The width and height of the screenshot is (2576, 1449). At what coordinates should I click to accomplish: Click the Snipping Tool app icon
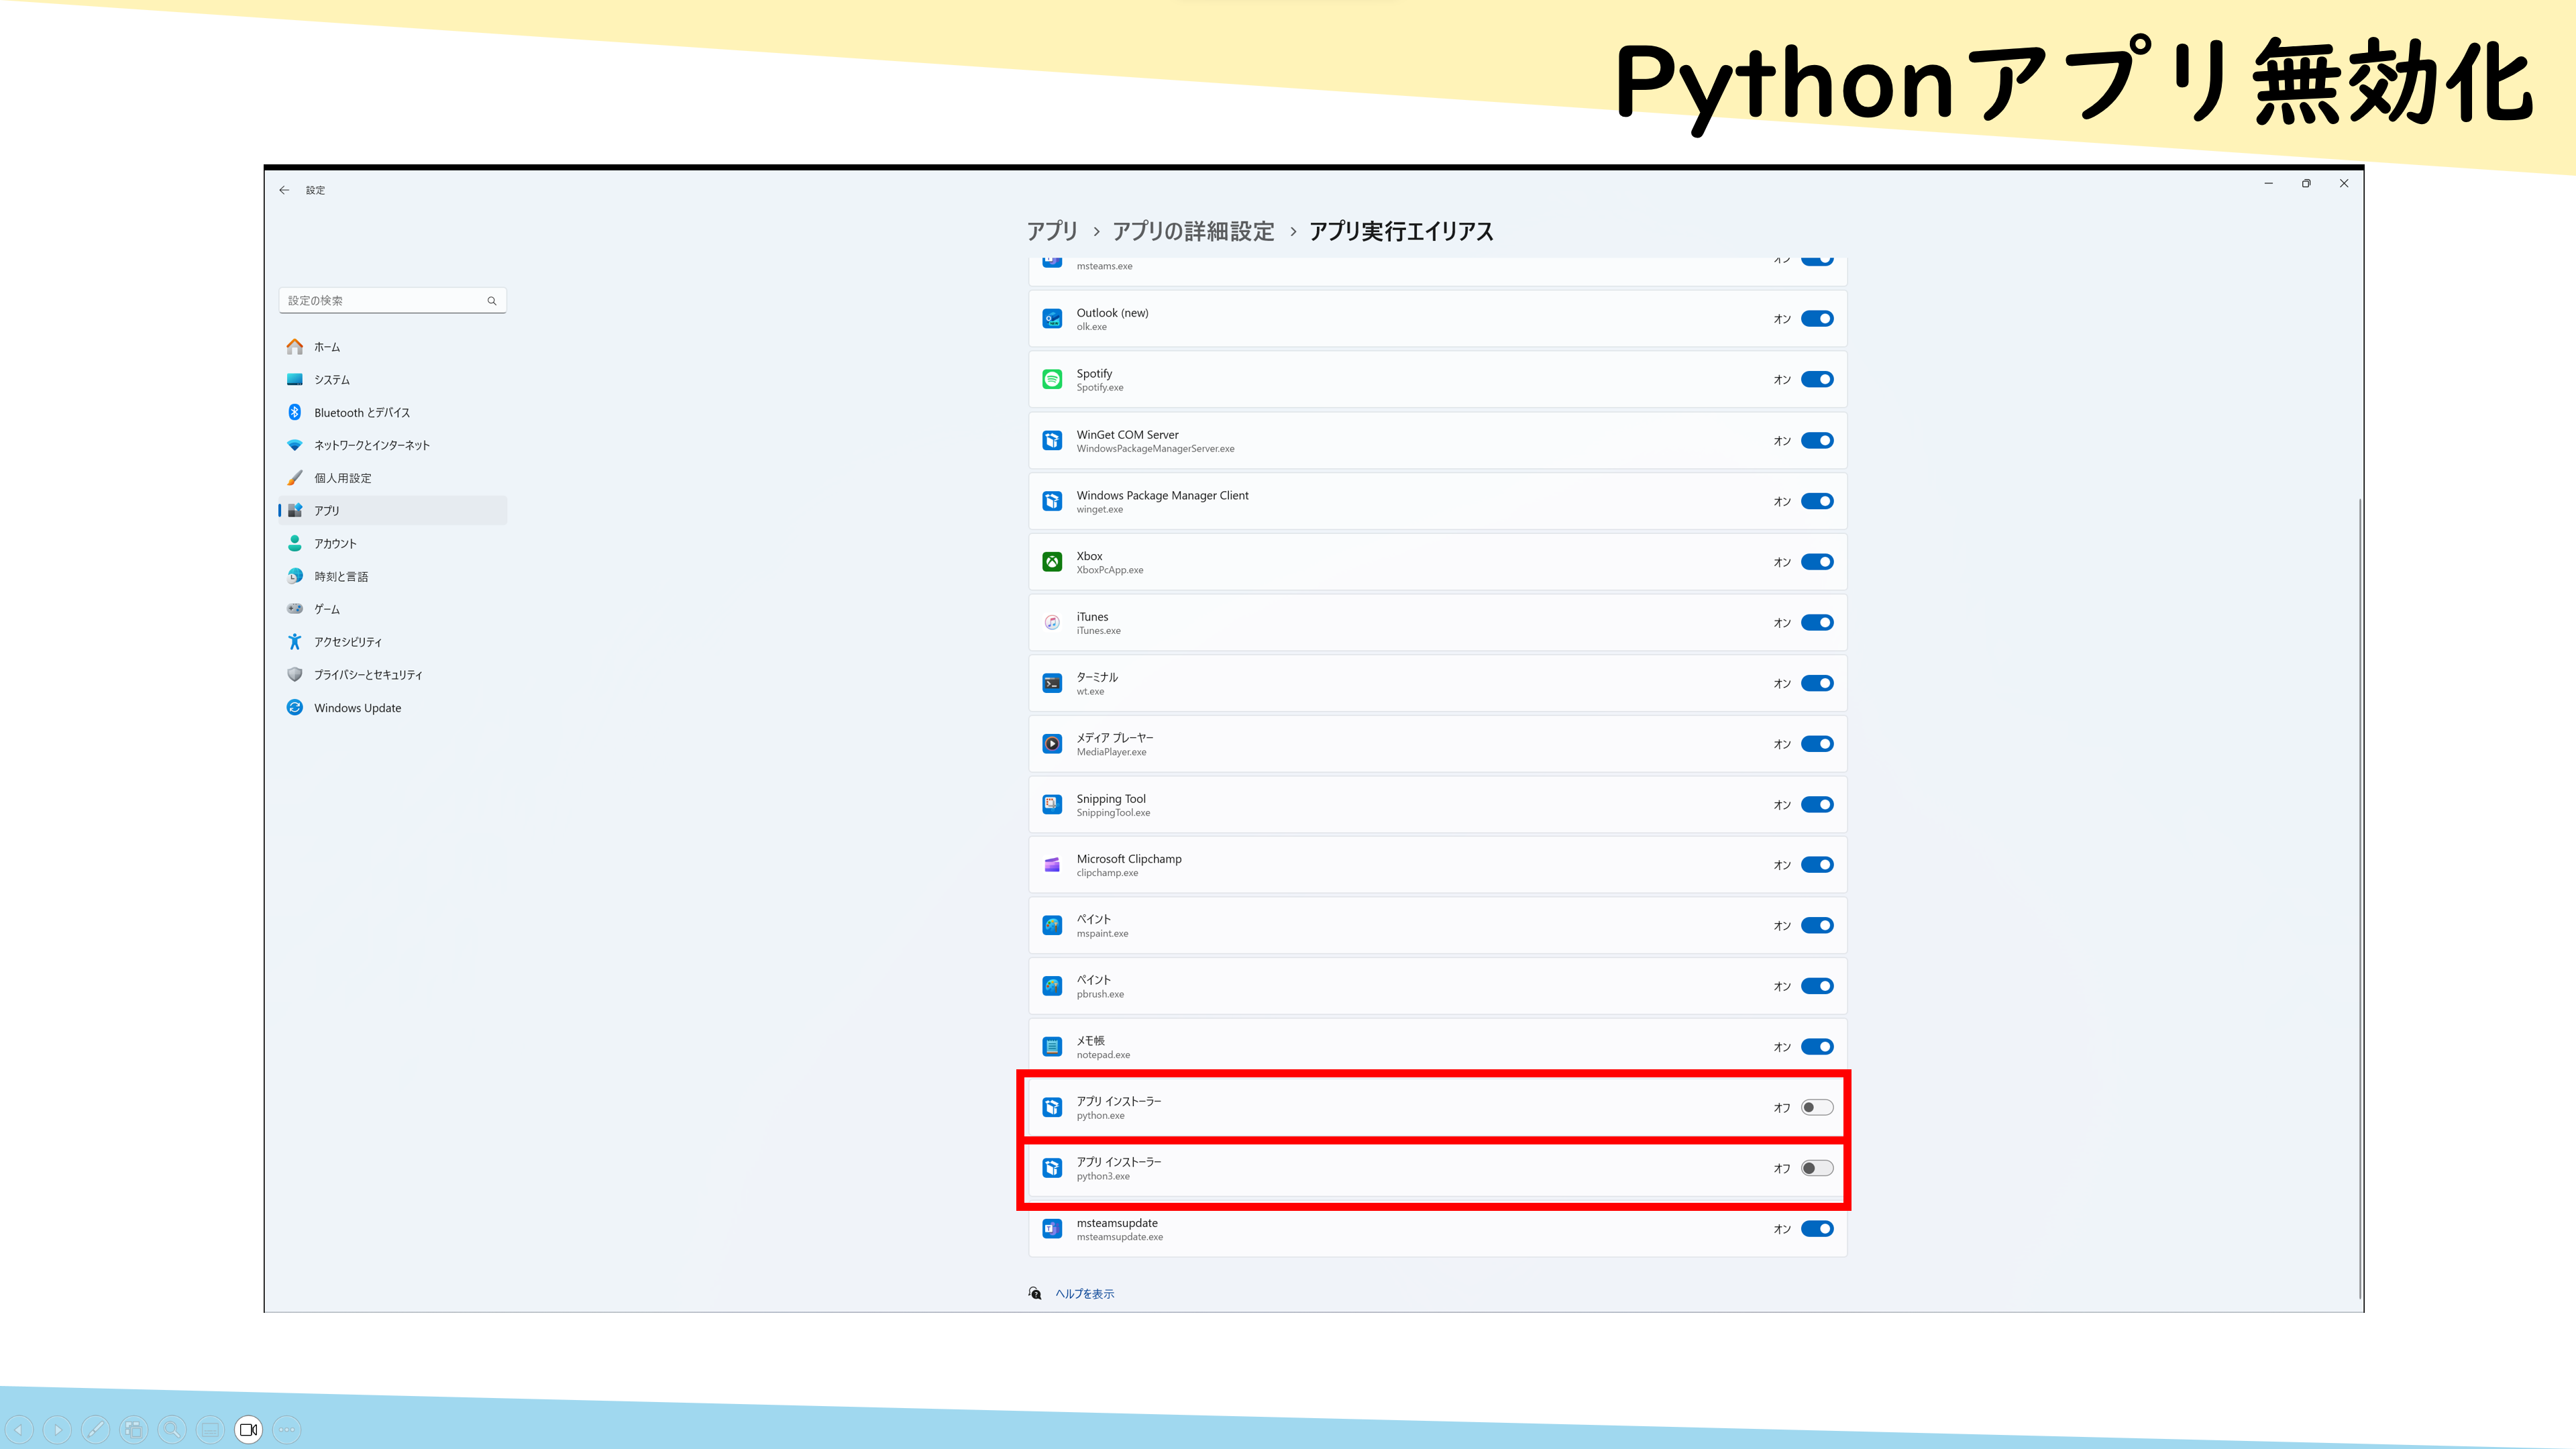click(1052, 805)
